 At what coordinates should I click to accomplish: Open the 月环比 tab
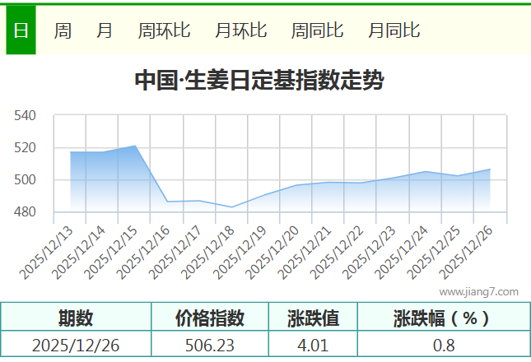240,30
